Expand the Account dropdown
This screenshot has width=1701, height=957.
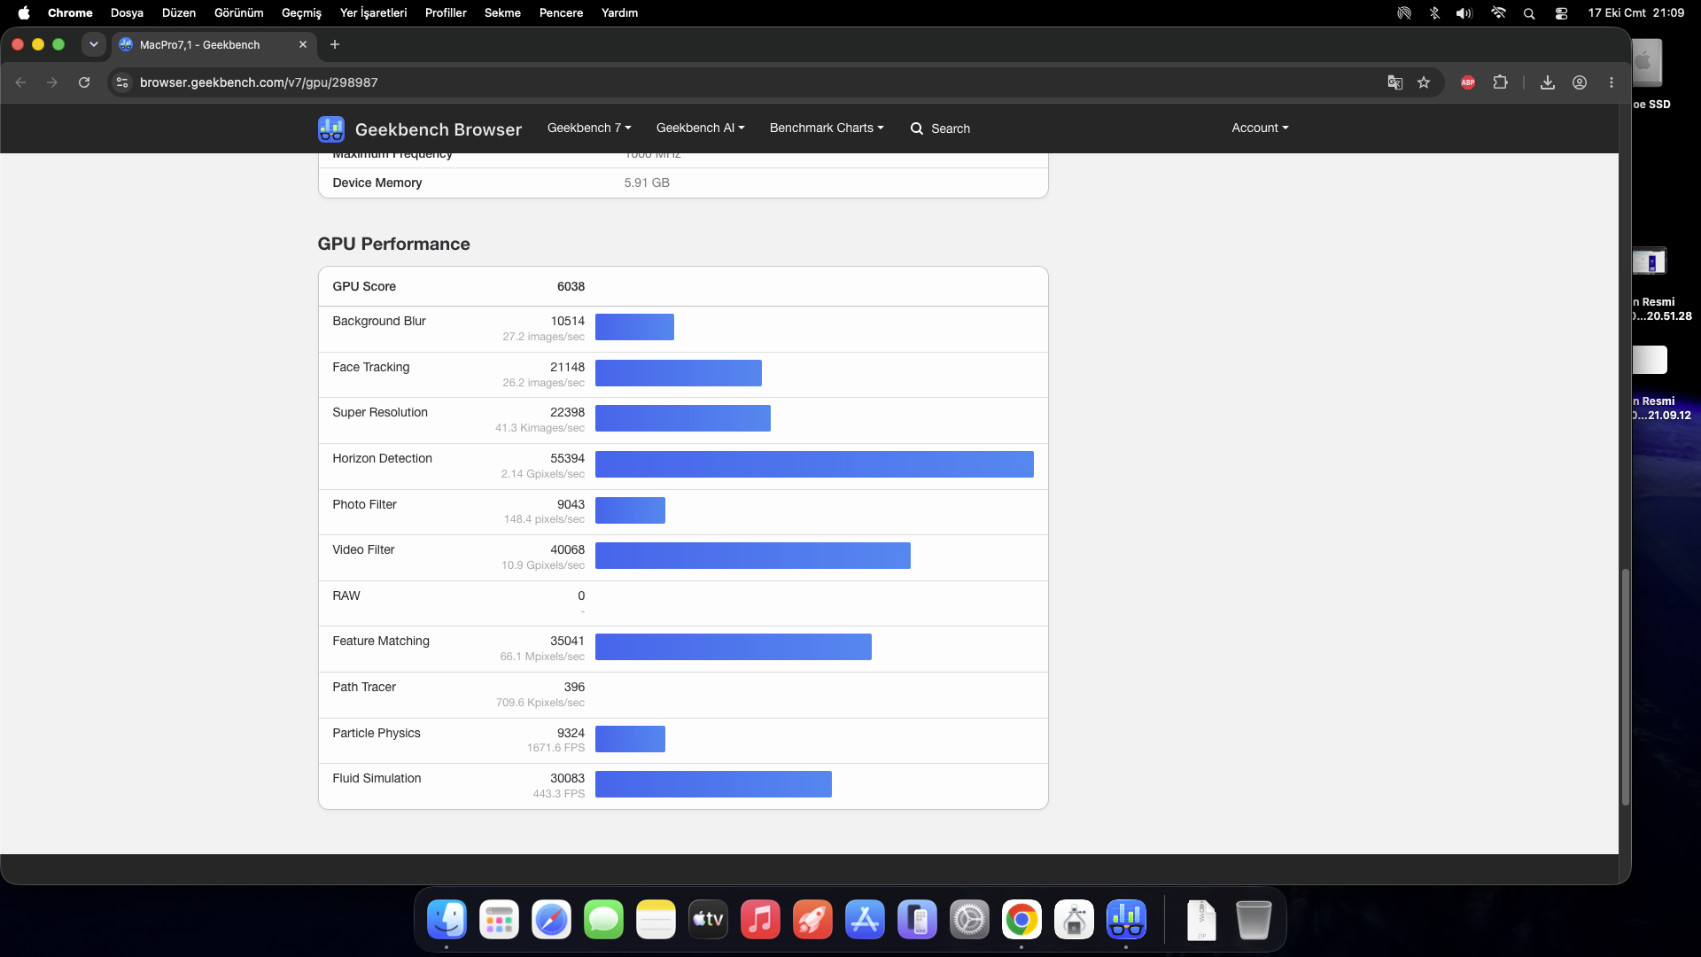point(1260,128)
